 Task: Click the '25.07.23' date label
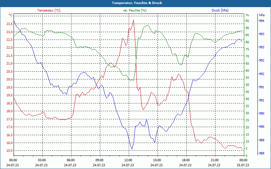point(243,165)
